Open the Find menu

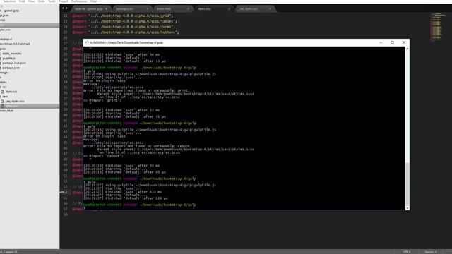(x=22, y=1)
